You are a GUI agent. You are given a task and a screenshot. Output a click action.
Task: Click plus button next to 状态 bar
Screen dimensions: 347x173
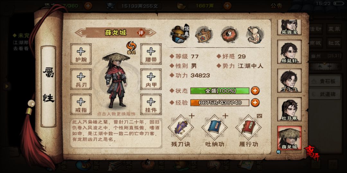(x=255, y=91)
